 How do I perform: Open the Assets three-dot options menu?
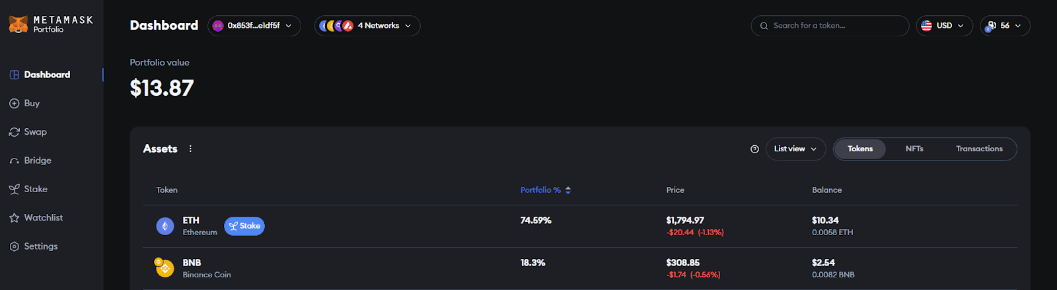[190, 149]
